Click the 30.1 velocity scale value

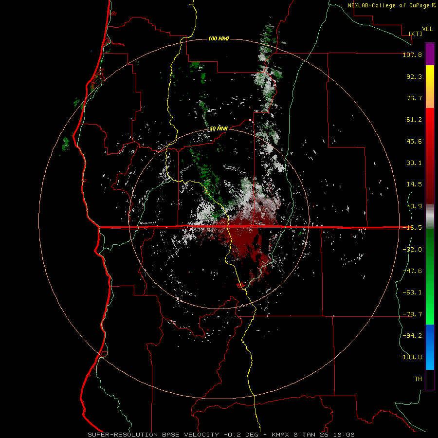pos(414,163)
